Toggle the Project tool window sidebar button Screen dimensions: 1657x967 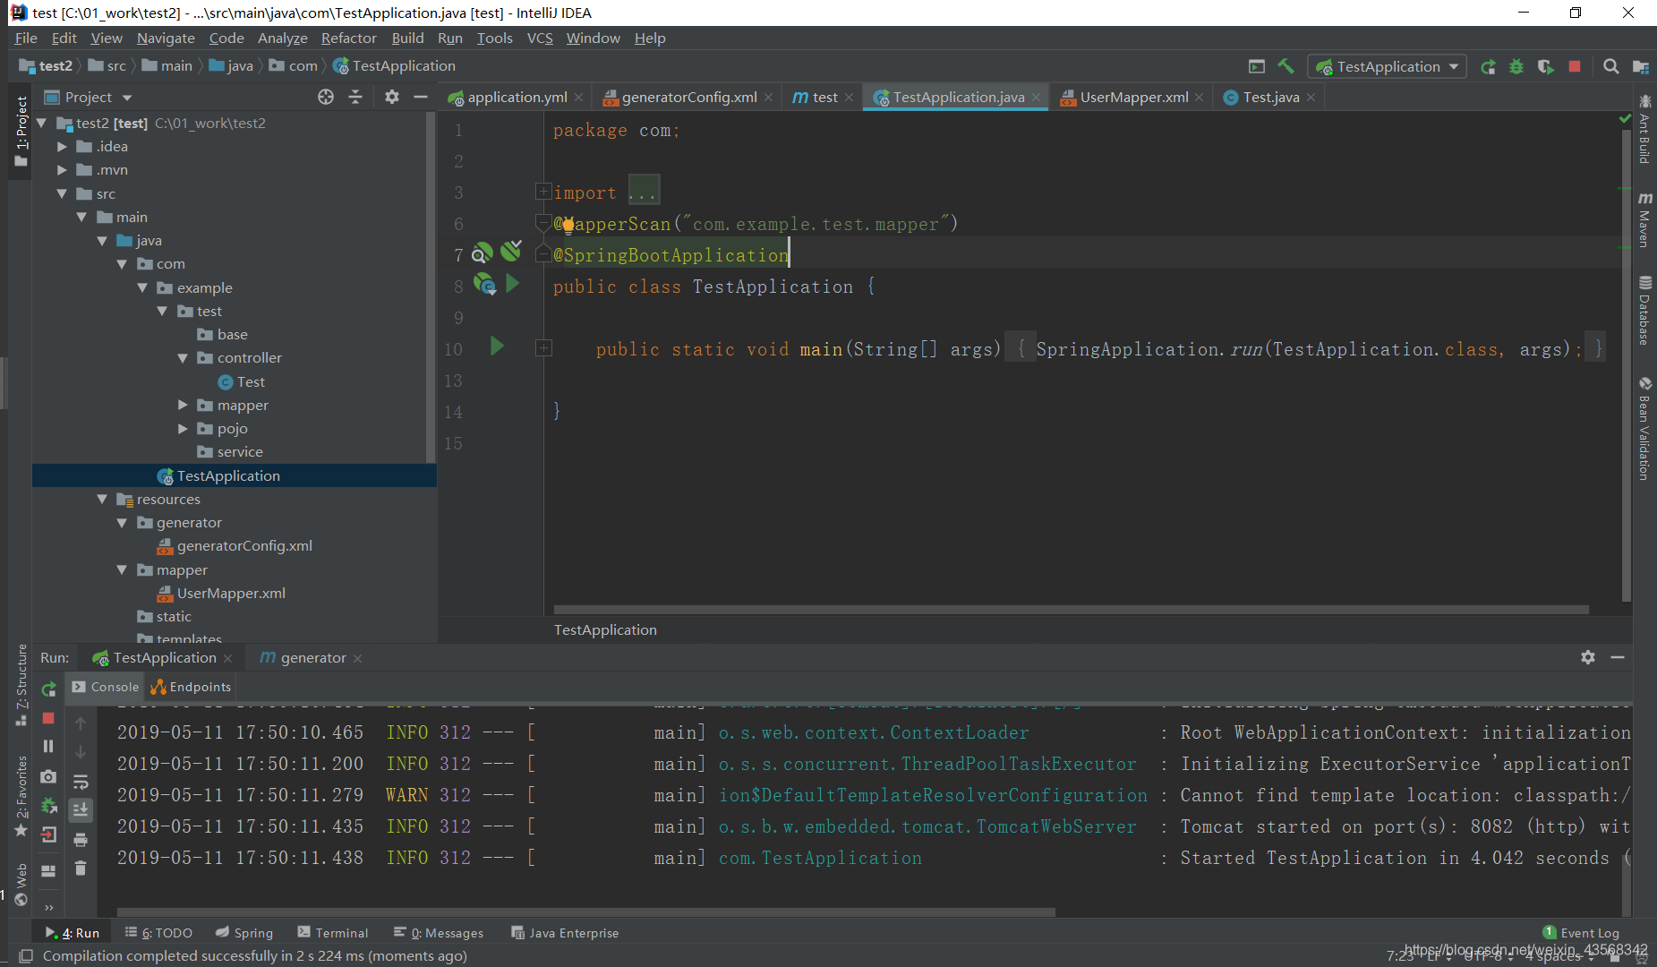click(x=21, y=131)
